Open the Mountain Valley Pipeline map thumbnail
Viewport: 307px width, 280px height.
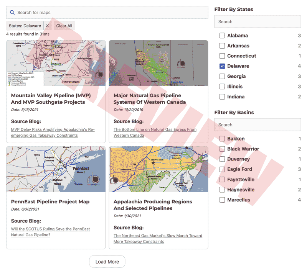56,63
